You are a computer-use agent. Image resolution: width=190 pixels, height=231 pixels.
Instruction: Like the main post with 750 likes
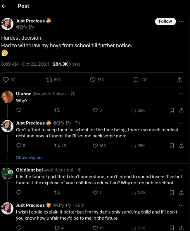pos(93,80)
